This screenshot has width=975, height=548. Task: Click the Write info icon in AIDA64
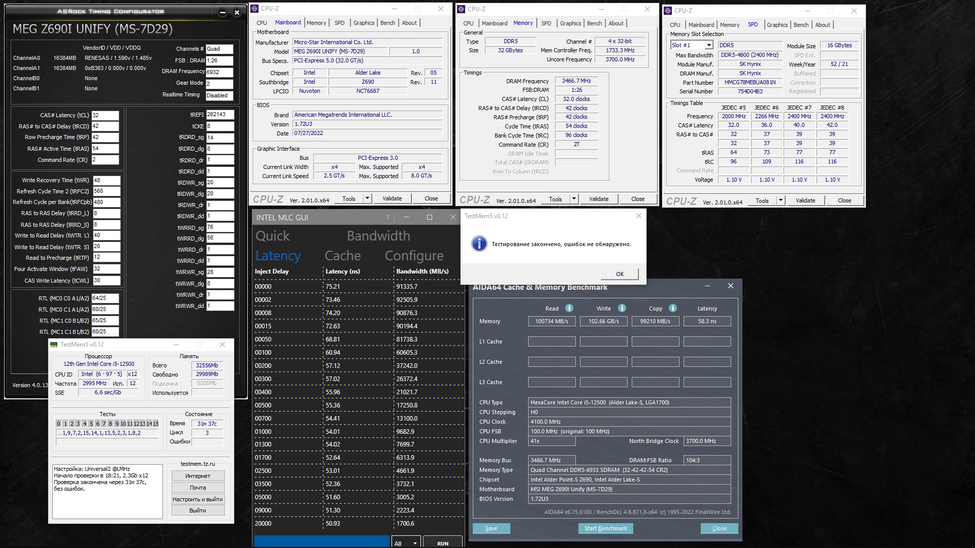[622, 308]
